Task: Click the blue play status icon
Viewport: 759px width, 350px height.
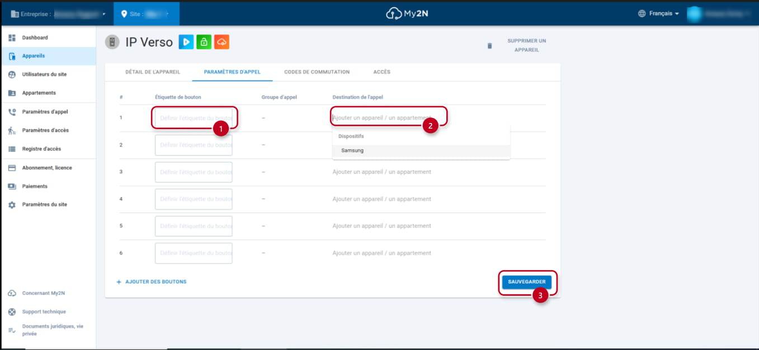Action: click(186, 41)
